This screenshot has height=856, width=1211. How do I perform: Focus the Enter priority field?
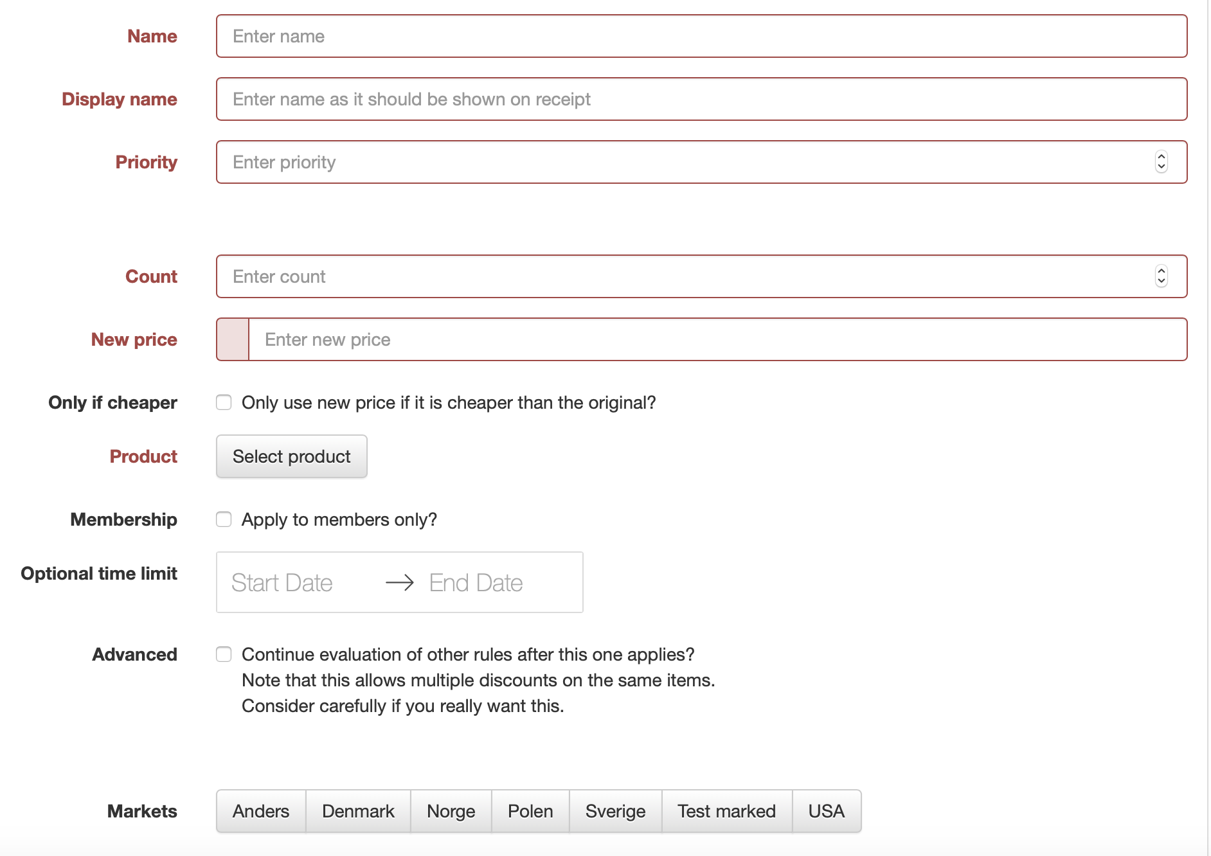681,162
